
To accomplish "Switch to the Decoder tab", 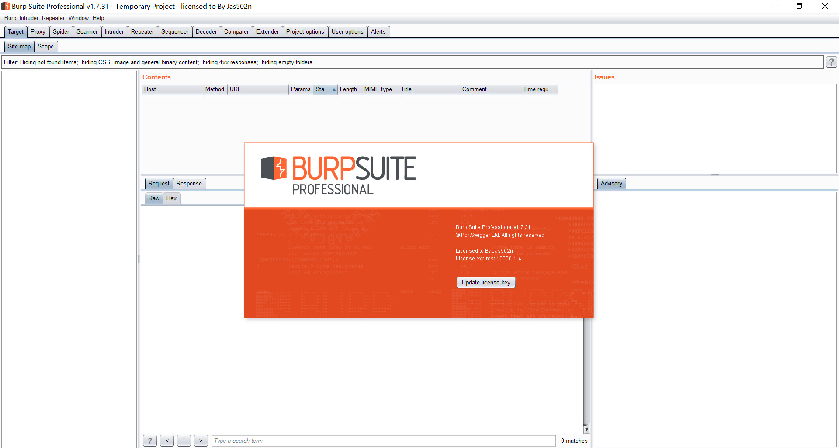I will 206,32.
